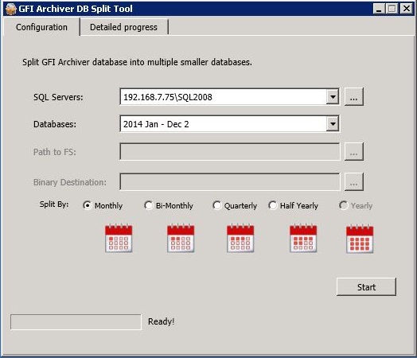Image resolution: width=417 pixels, height=358 pixels.
Task: Click Path to FS browse ellipsis button
Action: pyautogui.click(x=353, y=151)
